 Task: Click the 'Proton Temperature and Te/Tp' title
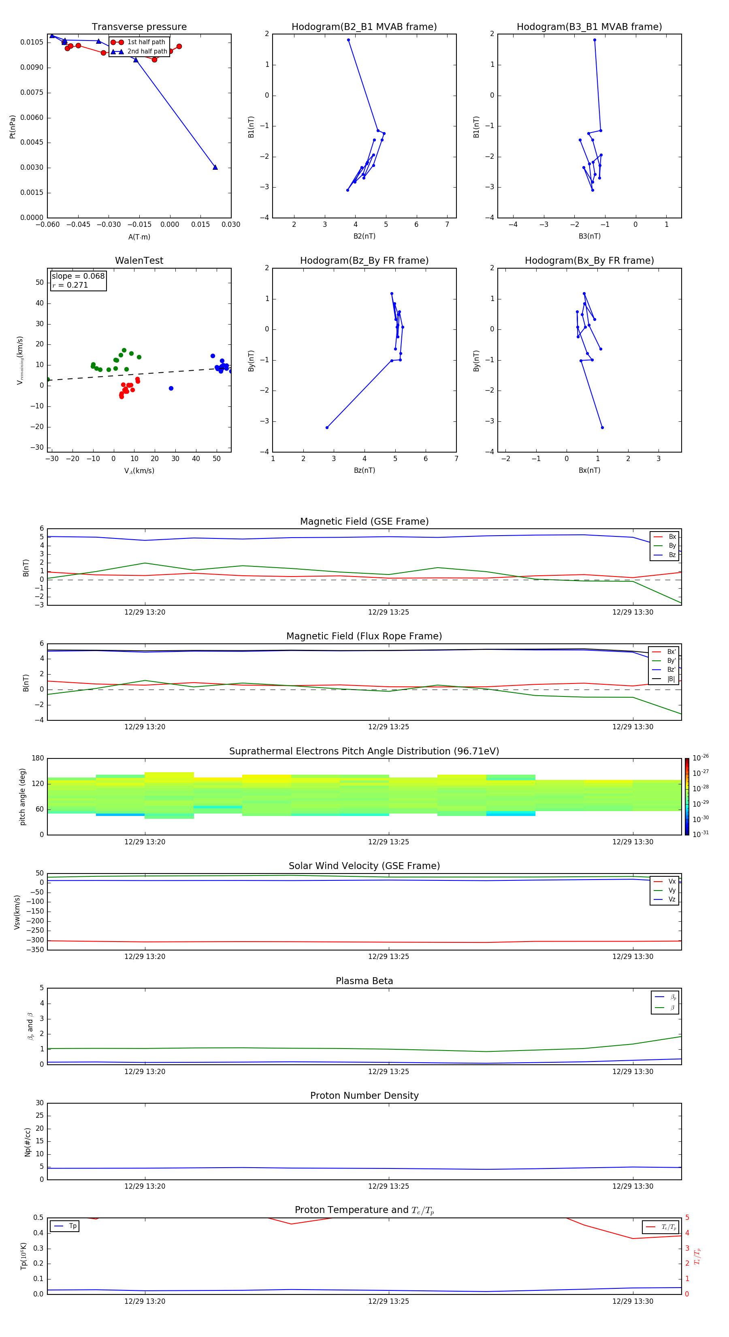pos(364,1210)
